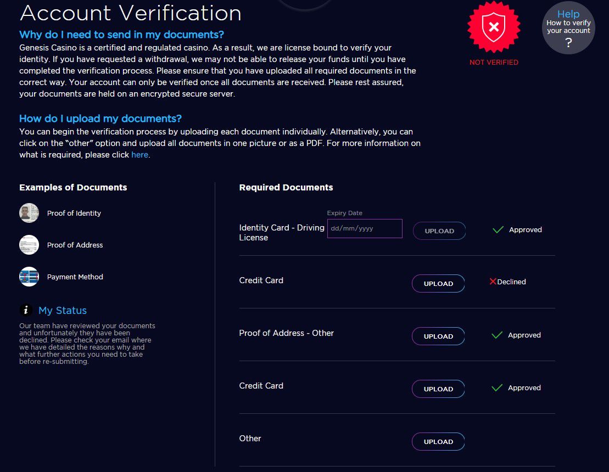Screen dimensions: 609x472
Task: Open the 'here' requirements link
Action: pyautogui.click(x=140, y=154)
